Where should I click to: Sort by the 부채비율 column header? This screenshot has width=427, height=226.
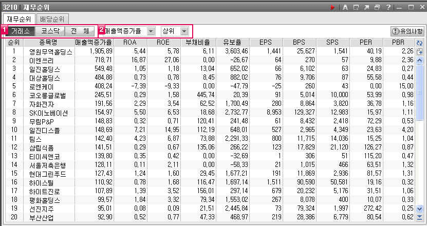198,43
